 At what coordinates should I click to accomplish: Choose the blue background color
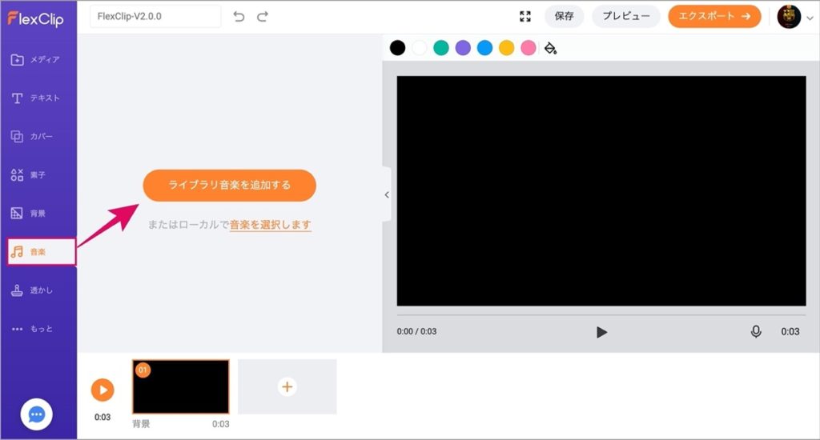click(484, 48)
